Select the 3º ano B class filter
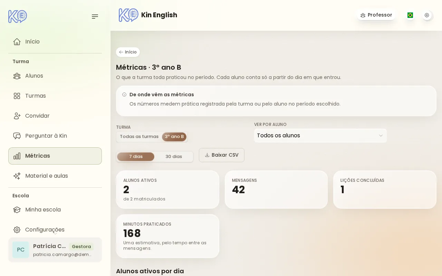 tap(174, 137)
